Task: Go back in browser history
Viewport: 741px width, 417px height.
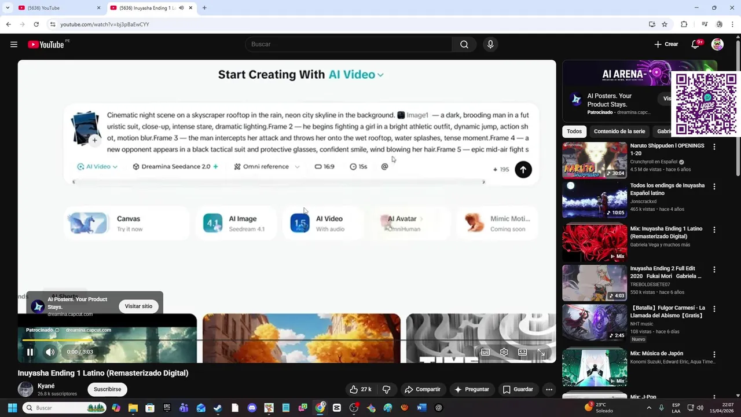Action: pyautogui.click(x=8, y=24)
